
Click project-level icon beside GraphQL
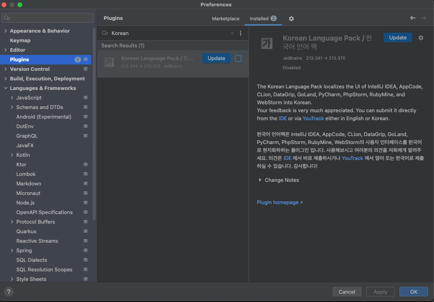(85, 136)
